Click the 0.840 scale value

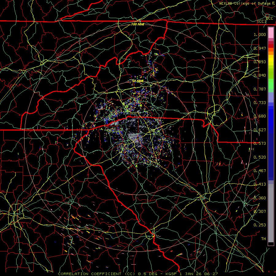(x=260, y=75)
